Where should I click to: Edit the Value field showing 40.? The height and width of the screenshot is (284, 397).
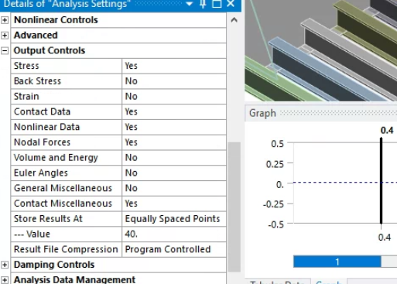(x=174, y=234)
